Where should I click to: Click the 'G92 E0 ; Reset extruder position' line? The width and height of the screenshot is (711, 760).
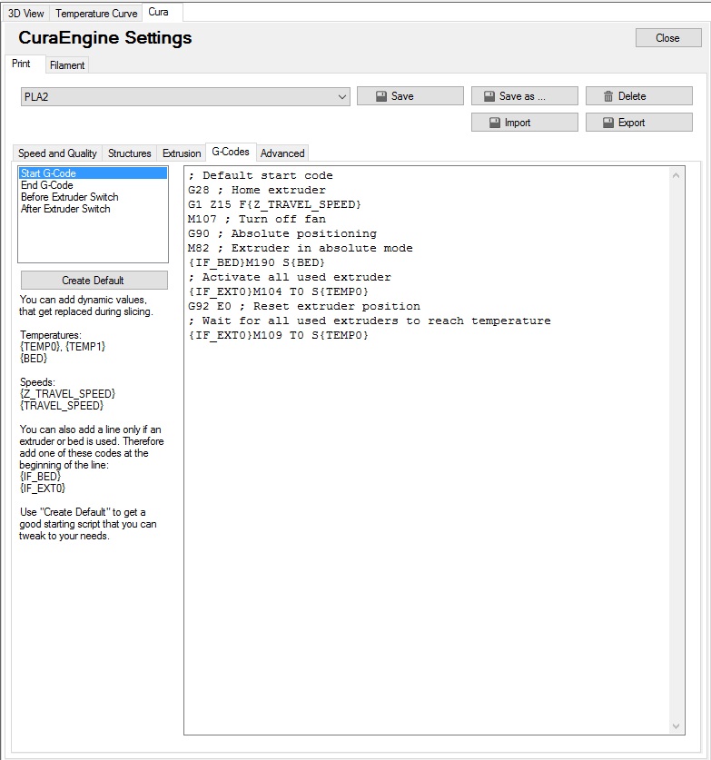pos(304,306)
